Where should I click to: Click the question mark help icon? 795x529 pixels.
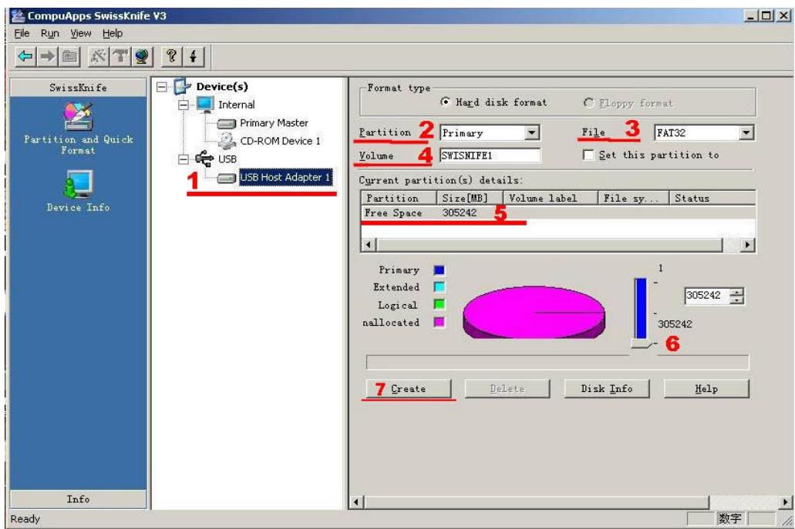(x=171, y=56)
